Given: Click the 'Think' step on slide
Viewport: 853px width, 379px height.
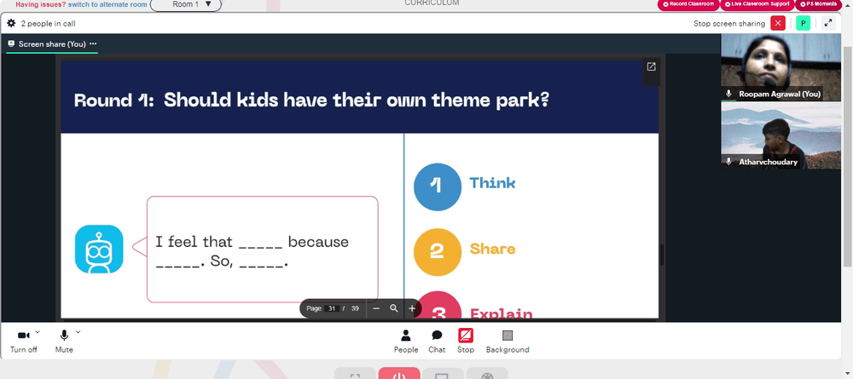Looking at the screenshot, I should [x=492, y=183].
